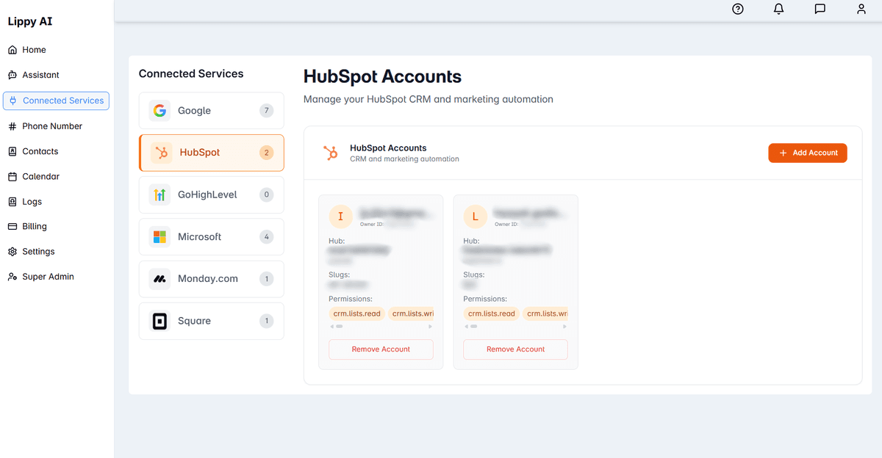Open Monday.com via its service icon

(x=159, y=279)
